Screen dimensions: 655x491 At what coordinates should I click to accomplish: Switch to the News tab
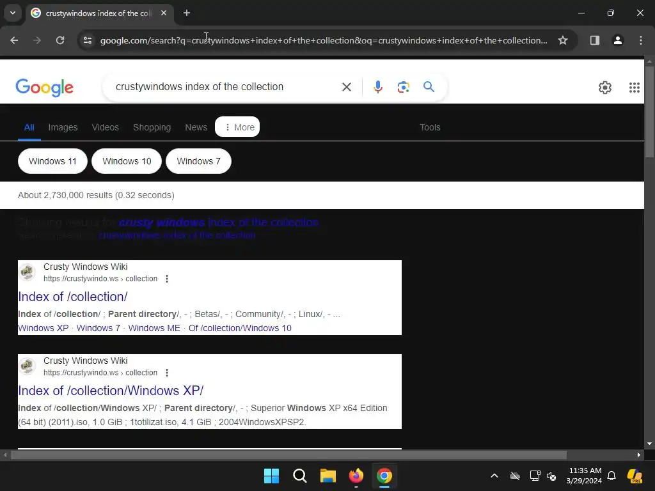[x=196, y=127]
